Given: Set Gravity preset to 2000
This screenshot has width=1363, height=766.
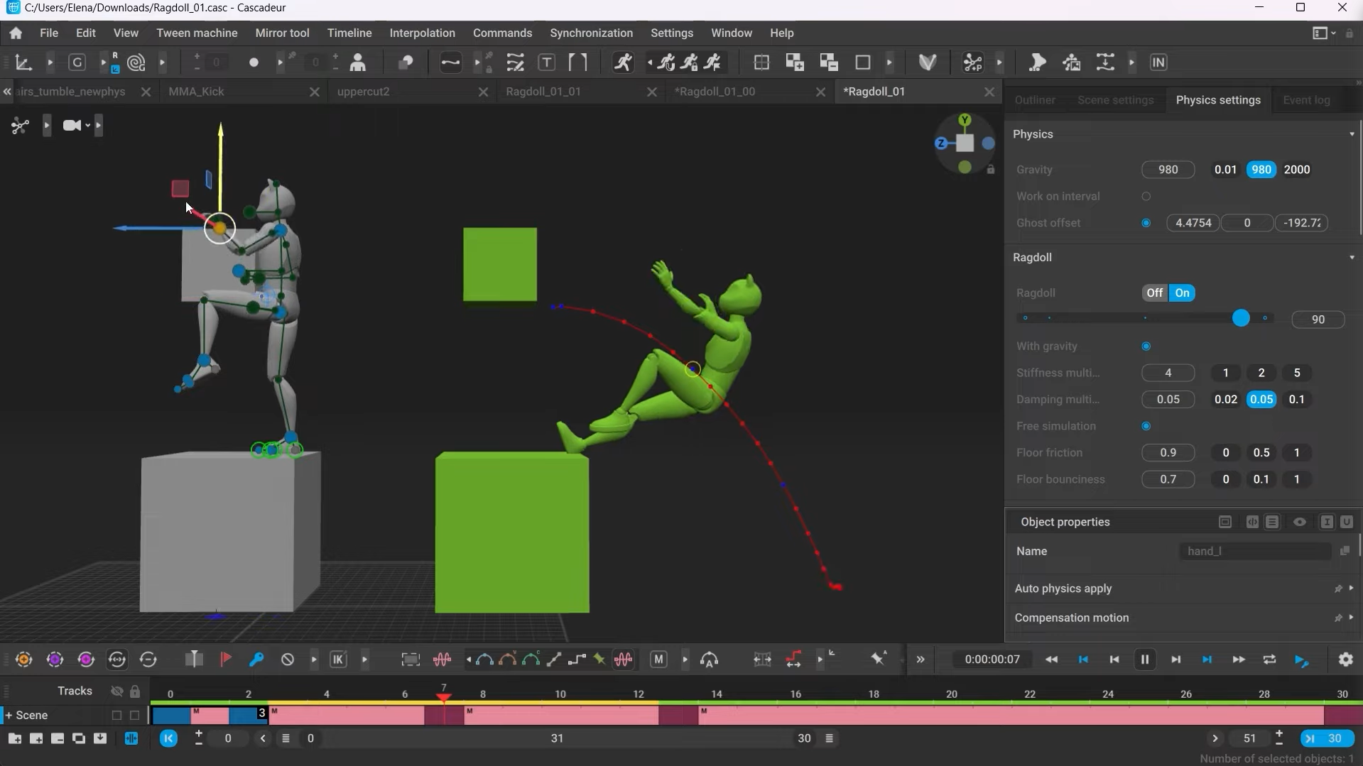Looking at the screenshot, I should coord(1297,170).
